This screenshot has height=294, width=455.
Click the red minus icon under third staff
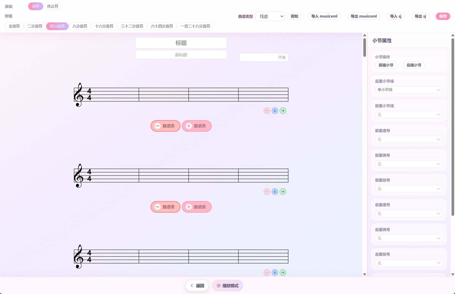(267, 272)
